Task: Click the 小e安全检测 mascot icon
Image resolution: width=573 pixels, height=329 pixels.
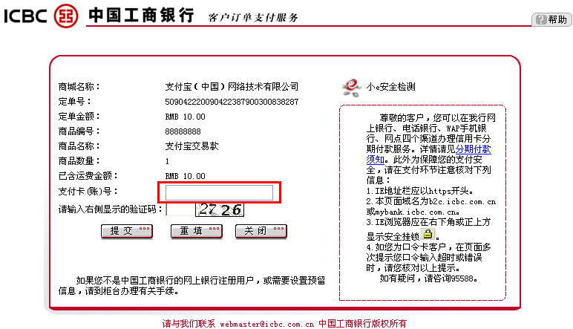Action: click(x=352, y=88)
